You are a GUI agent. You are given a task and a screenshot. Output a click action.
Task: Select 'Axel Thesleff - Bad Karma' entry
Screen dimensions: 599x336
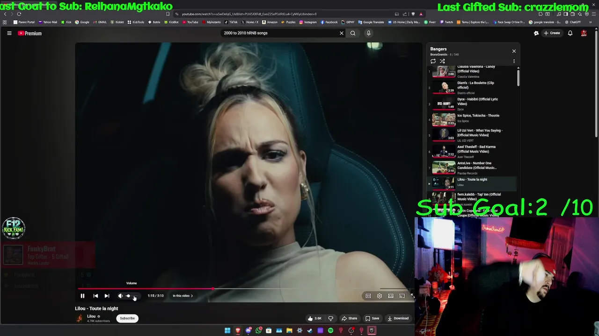(473, 152)
